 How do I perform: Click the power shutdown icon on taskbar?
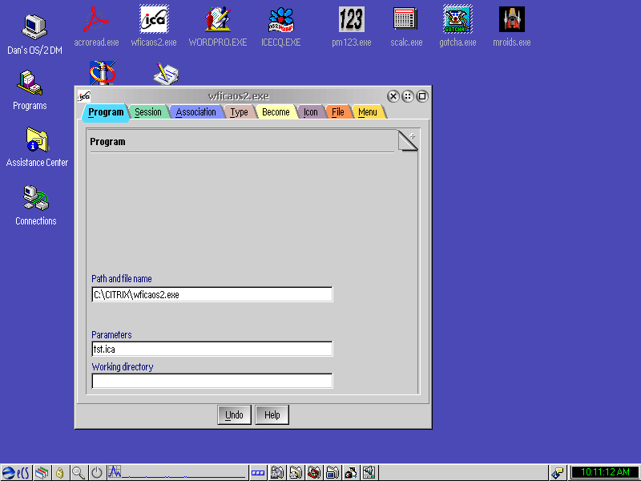pos(97,473)
